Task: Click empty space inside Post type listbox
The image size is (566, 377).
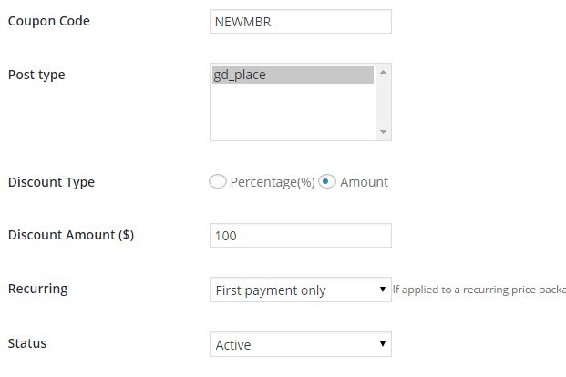Action: pyautogui.click(x=292, y=114)
